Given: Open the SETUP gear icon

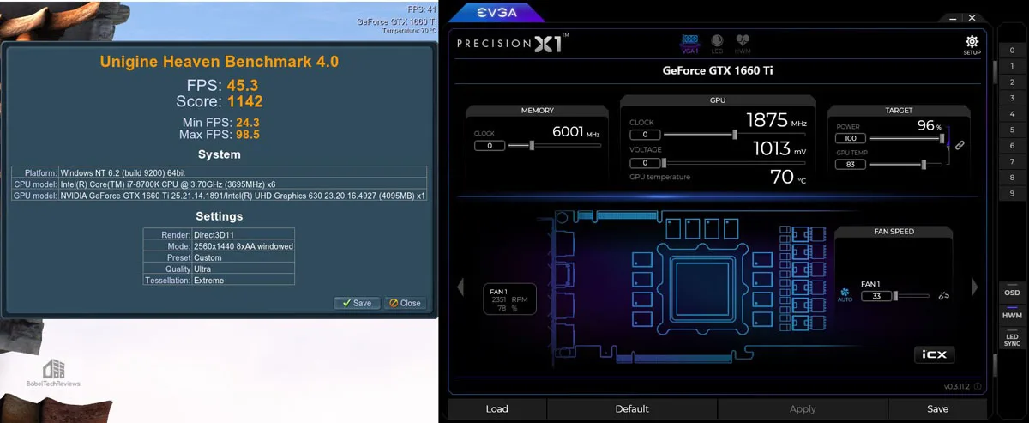Looking at the screenshot, I should coord(971,45).
